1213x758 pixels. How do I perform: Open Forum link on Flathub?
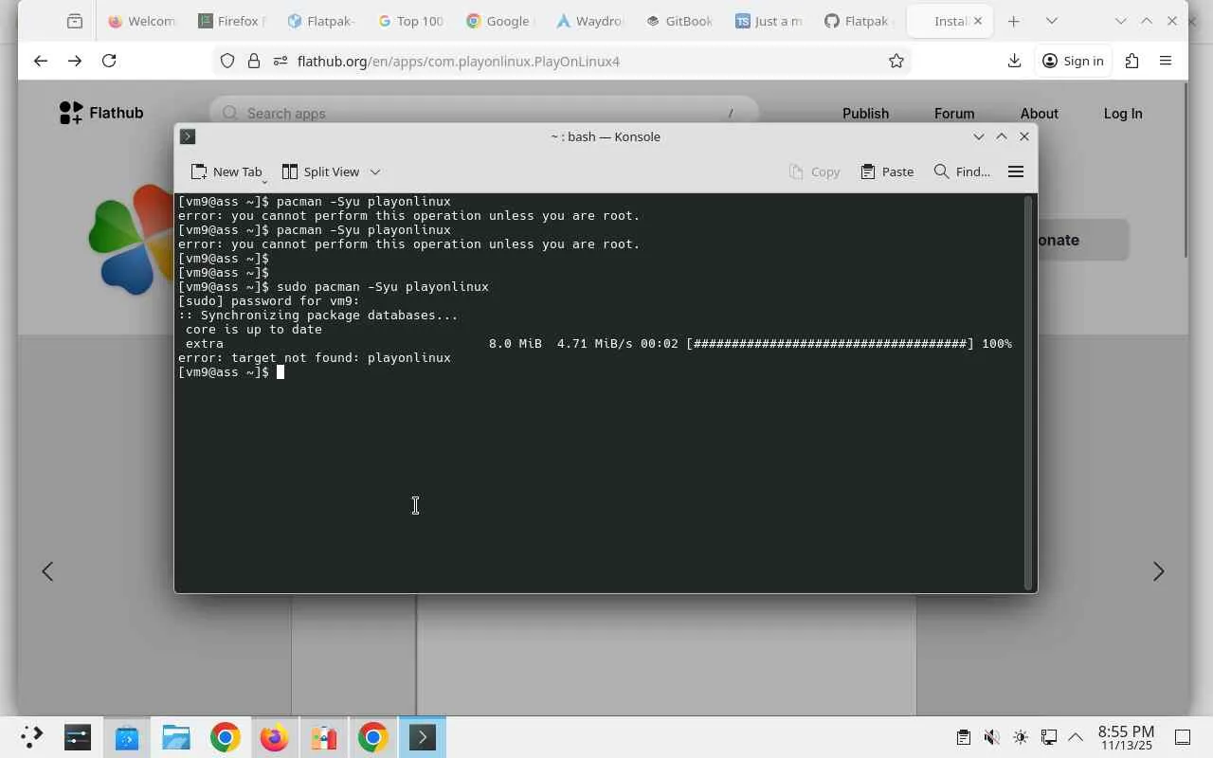(954, 113)
